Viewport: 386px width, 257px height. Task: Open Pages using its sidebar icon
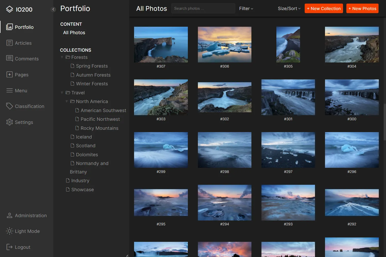click(9, 75)
